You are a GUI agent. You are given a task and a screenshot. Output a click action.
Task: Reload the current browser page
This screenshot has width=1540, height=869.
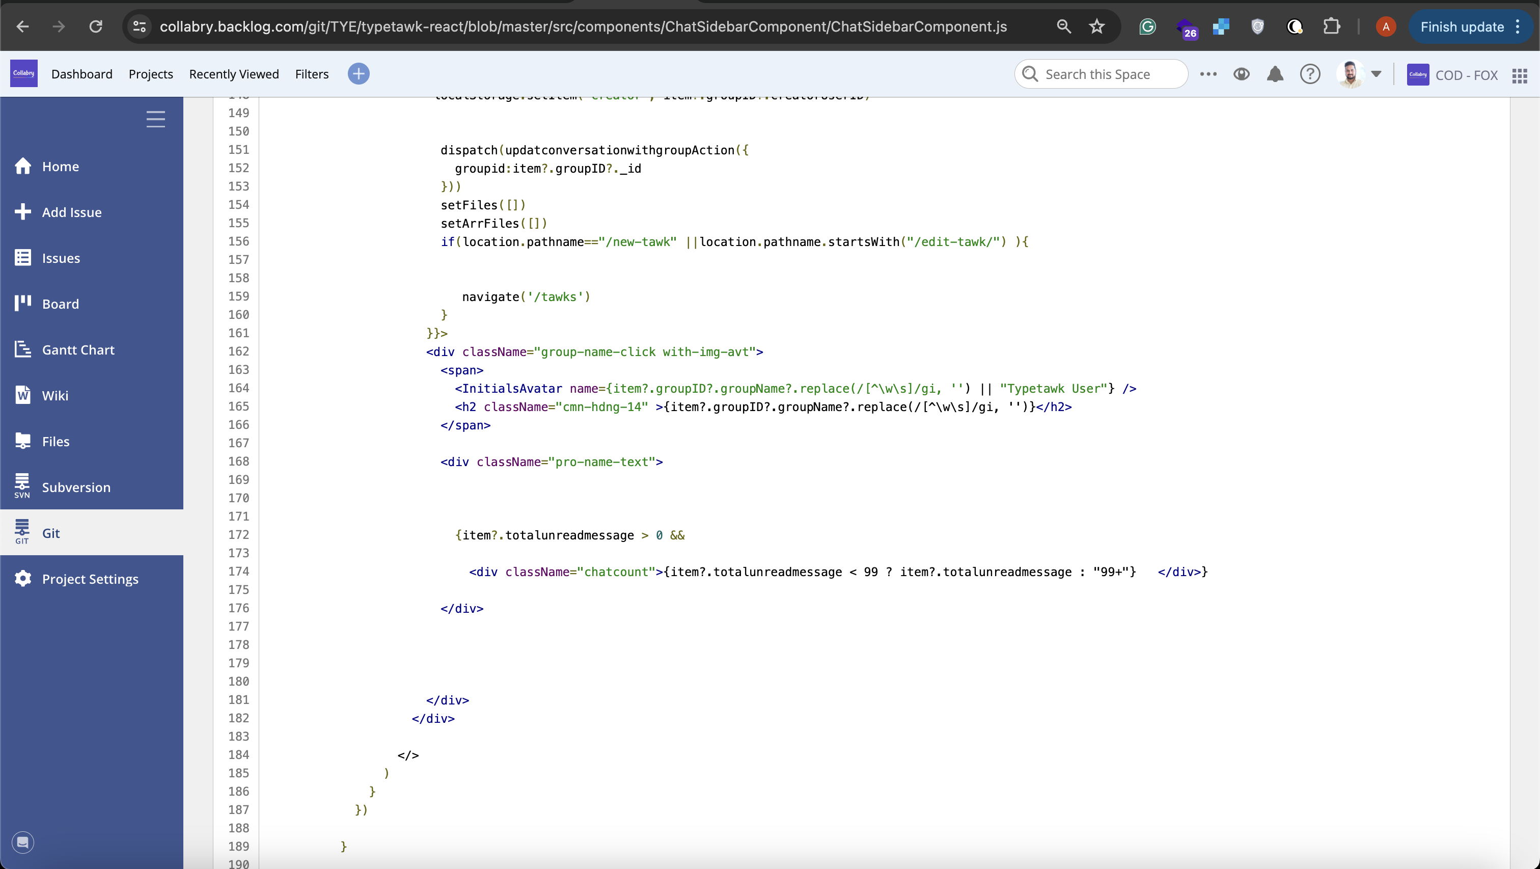(96, 26)
